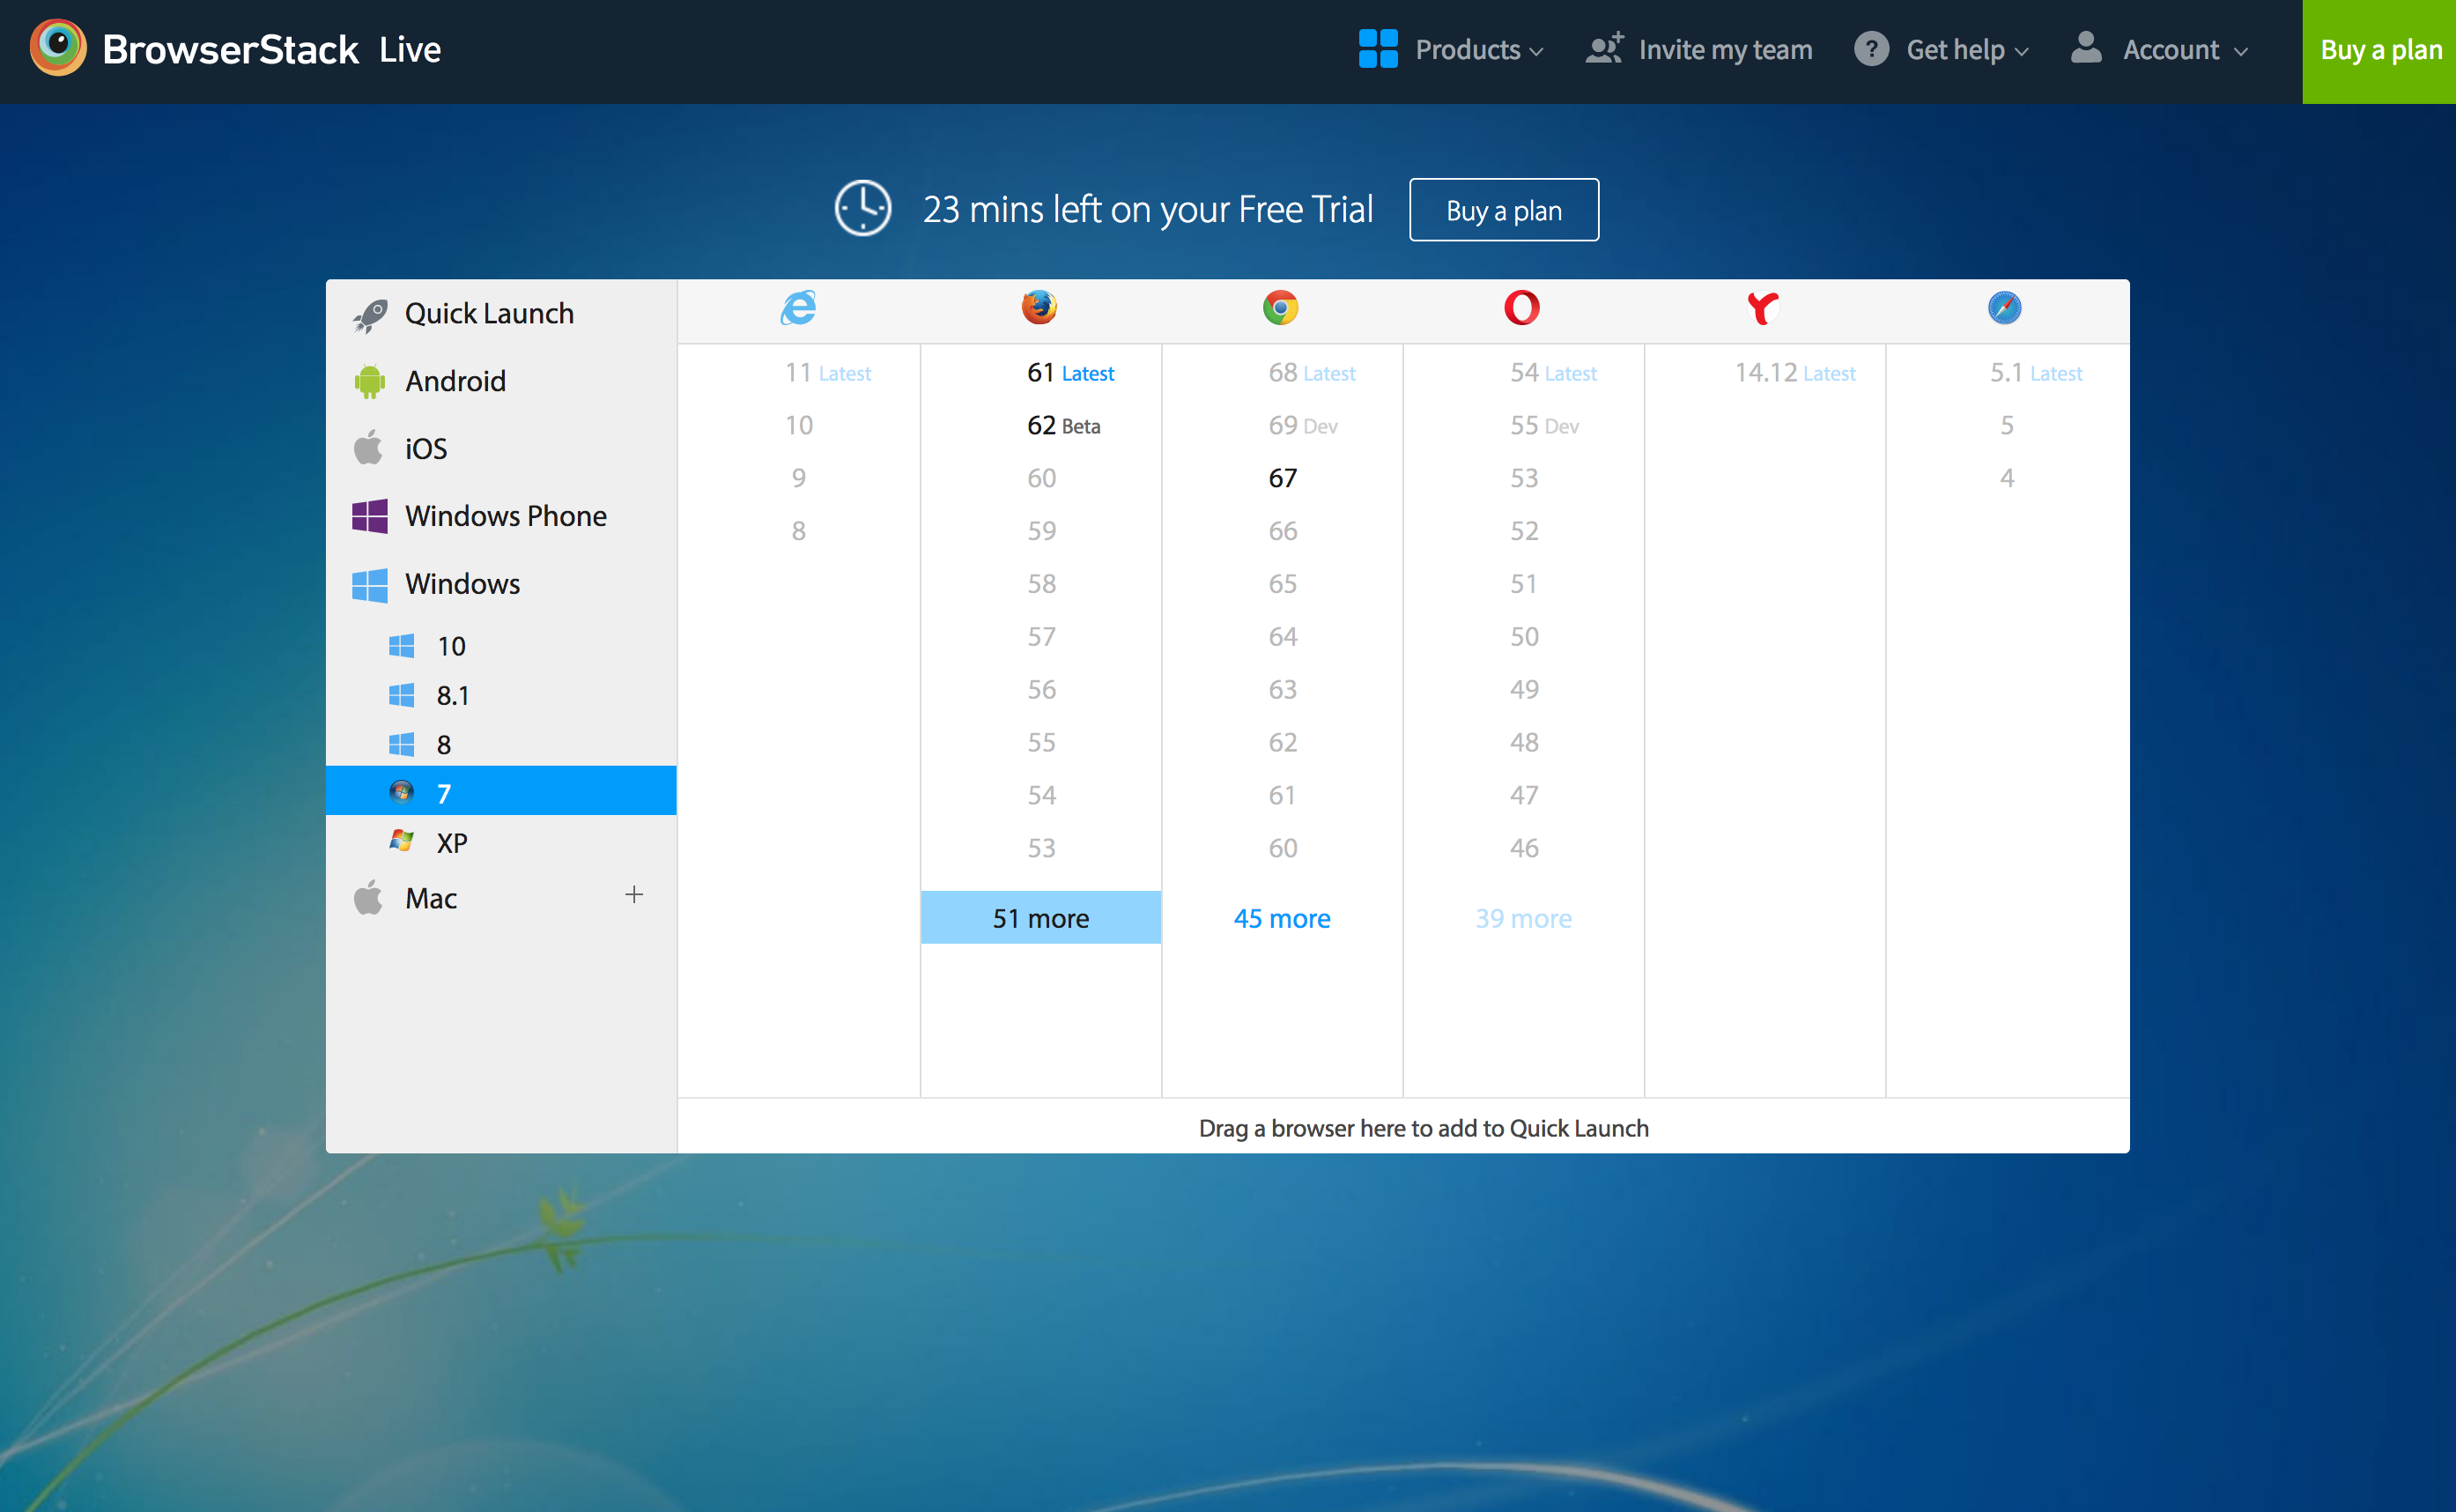Launch Chrome 60
The width and height of the screenshot is (2456, 1512).
tap(1283, 848)
